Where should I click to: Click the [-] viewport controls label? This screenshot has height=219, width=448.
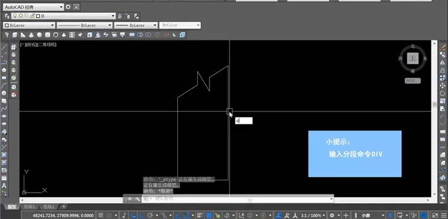22,45
